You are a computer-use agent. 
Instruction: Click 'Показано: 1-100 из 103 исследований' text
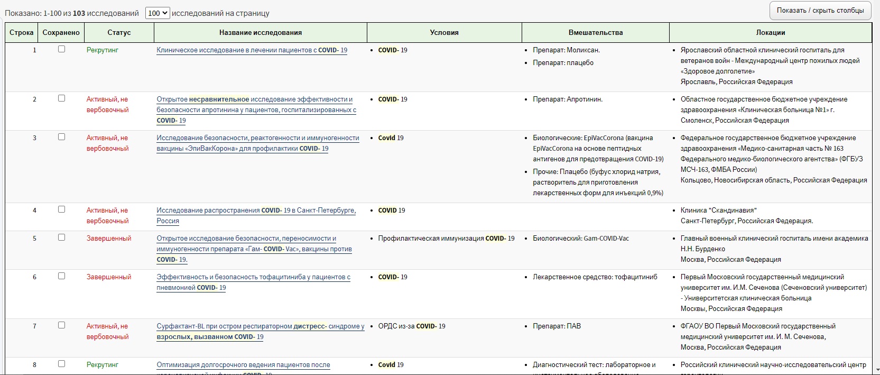pyautogui.click(x=72, y=13)
